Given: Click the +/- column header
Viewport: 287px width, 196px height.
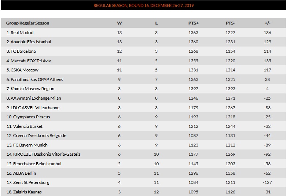Looking at the screenshot, I should [268, 23].
